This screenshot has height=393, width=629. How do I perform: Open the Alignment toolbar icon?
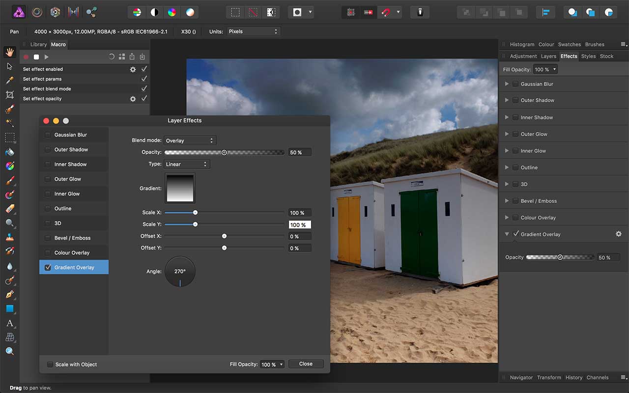click(x=545, y=12)
